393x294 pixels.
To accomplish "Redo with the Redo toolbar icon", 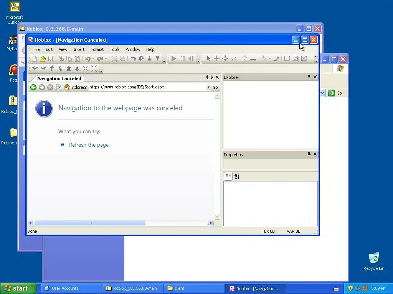I will (x=100, y=59).
